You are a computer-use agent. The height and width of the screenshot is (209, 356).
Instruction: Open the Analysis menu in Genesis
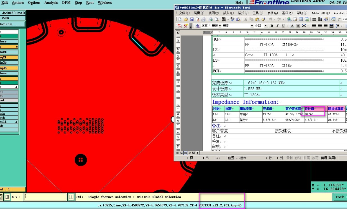pyautogui.click(x=51, y=3)
